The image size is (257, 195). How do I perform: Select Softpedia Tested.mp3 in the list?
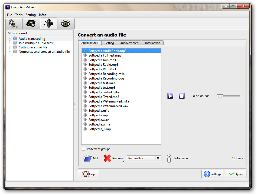121,97
